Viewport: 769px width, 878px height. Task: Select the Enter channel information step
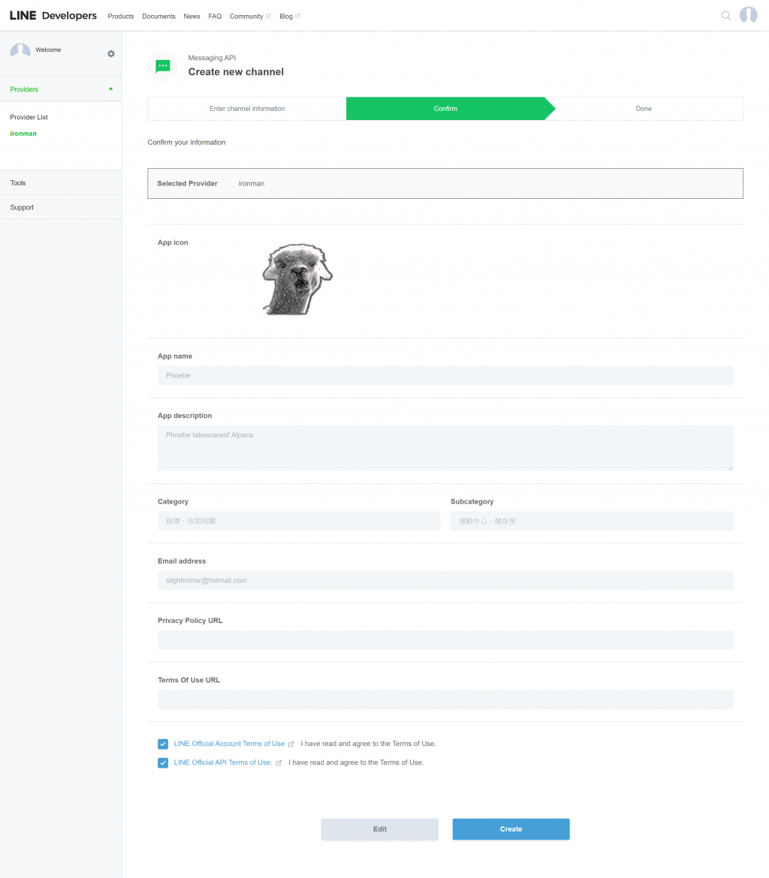tap(247, 109)
